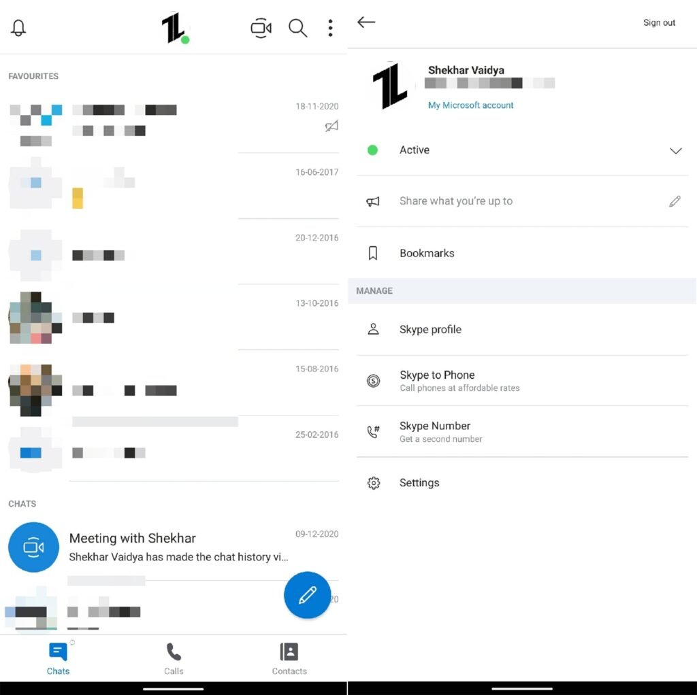Open Settings
The height and width of the screenshot is (695, 697).
pos(522,483)
